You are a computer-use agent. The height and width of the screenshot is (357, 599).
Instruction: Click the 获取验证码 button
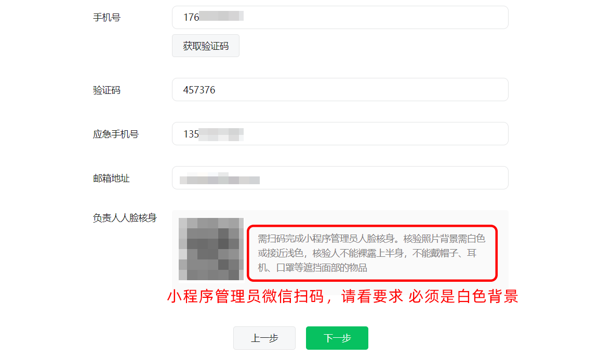206,46
